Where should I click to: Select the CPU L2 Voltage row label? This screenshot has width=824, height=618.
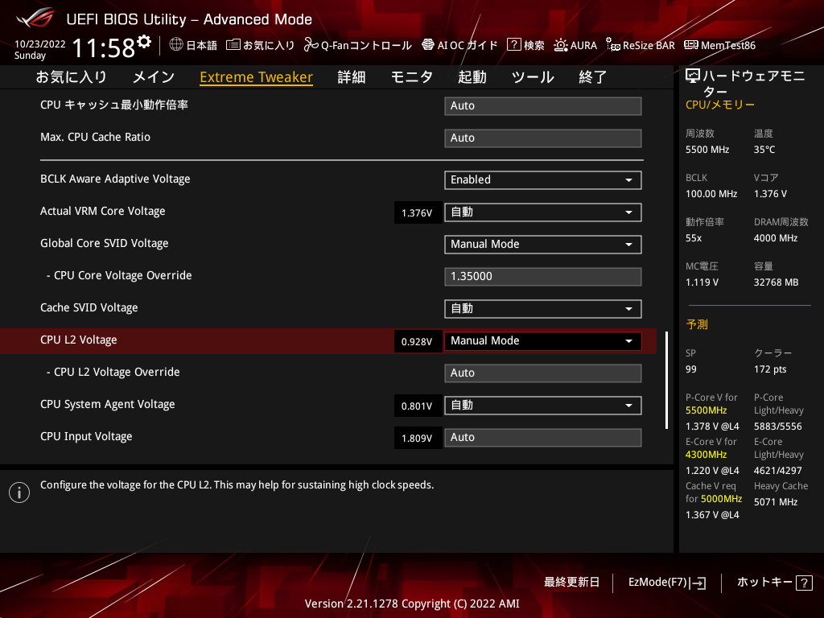click(x=79, y=340)
